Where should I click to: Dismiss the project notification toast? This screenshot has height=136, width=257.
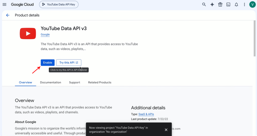pos(166,130)
